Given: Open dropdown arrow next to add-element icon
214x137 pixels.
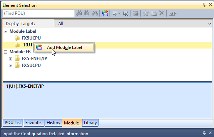Looking at the screenshot, I should coord(119,13).
